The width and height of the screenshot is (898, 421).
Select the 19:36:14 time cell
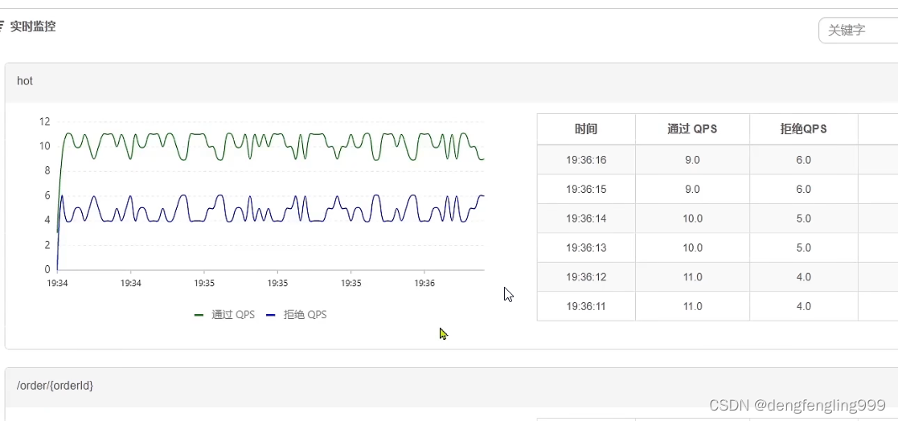[586, 219]
